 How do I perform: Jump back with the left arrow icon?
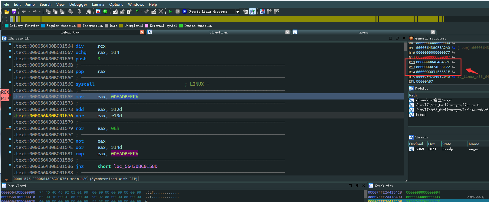pos(24,11)
